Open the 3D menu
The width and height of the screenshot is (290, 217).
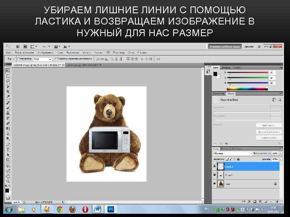tap(108, 53)
